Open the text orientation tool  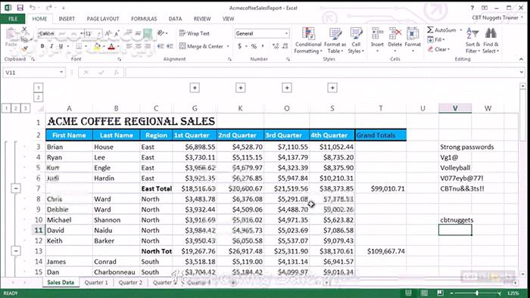(x=161, y=33)
